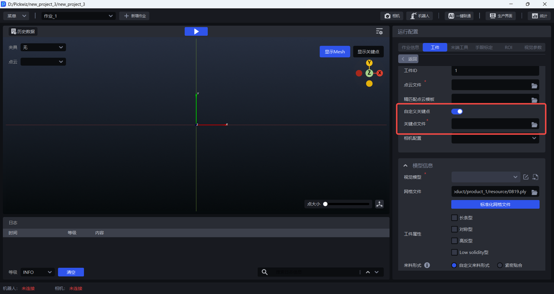
Task: Click import icon next to 视觉模型
Action: [x=535, y=177]
